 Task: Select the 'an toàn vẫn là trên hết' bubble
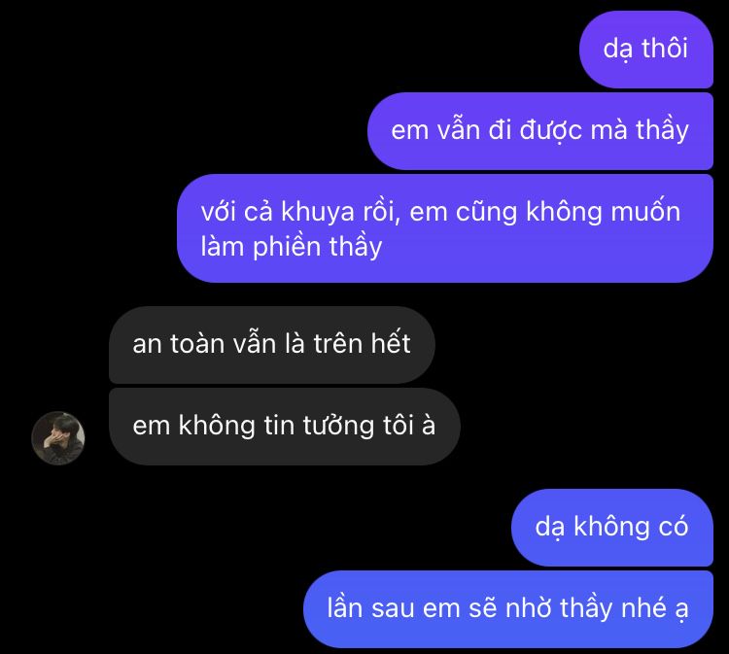[x=272, y=345]
